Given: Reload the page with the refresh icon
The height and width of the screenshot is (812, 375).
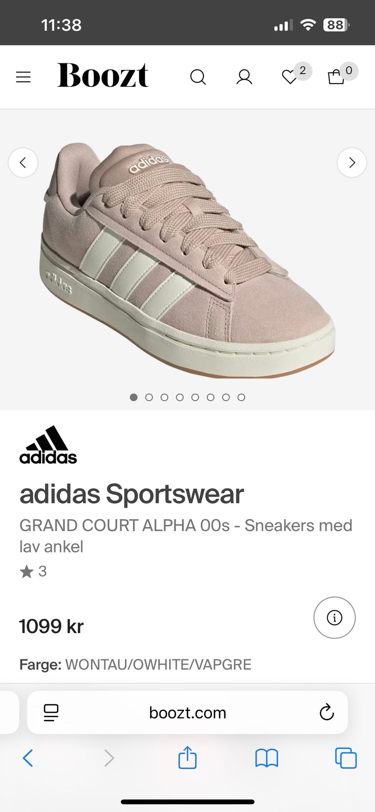Looking at the screenshot, I should 327,713.
